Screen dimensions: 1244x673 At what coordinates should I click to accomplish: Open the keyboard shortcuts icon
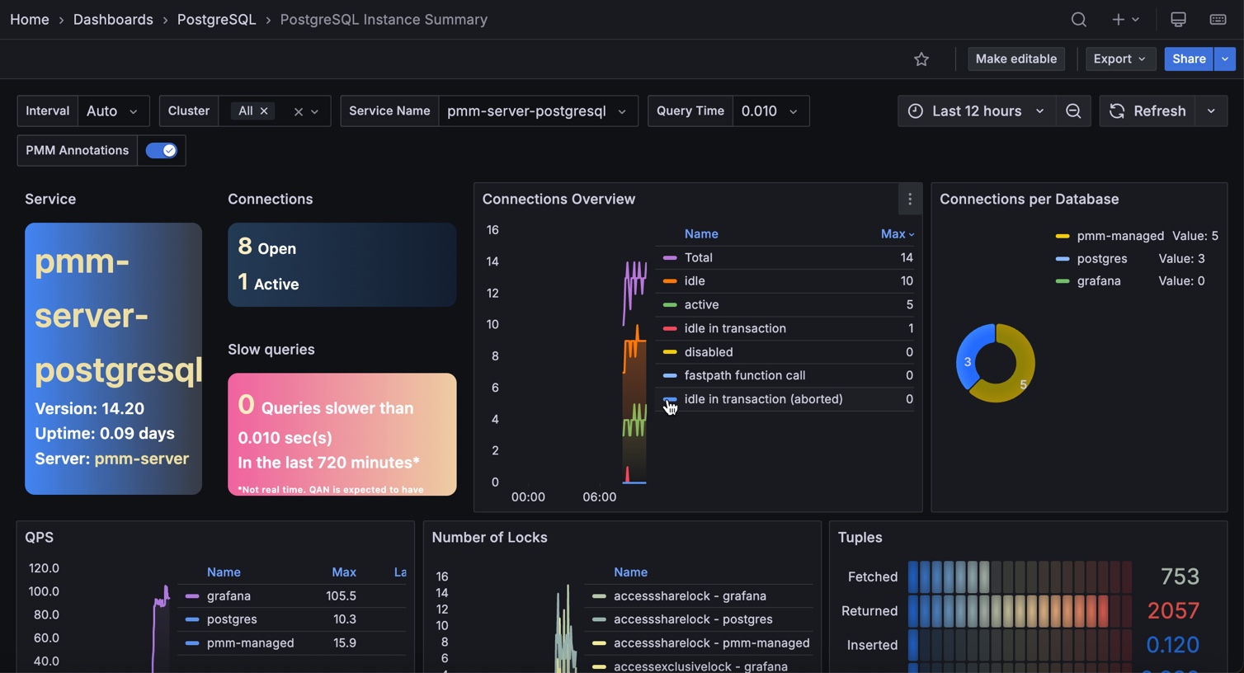click(x=1218, y=20)
